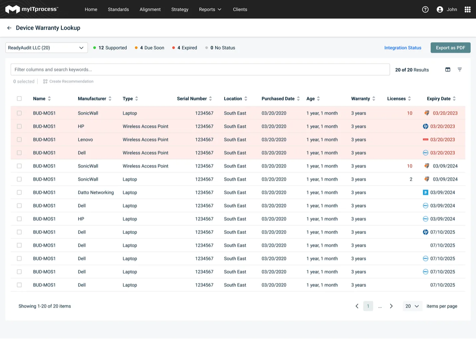Check the SonicWall Laptop expired row checkbox
476x340 pixels.
pos(19,113)
